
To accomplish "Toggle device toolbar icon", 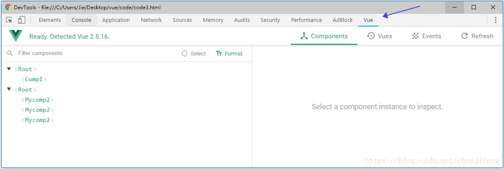I will pos(21,20).
